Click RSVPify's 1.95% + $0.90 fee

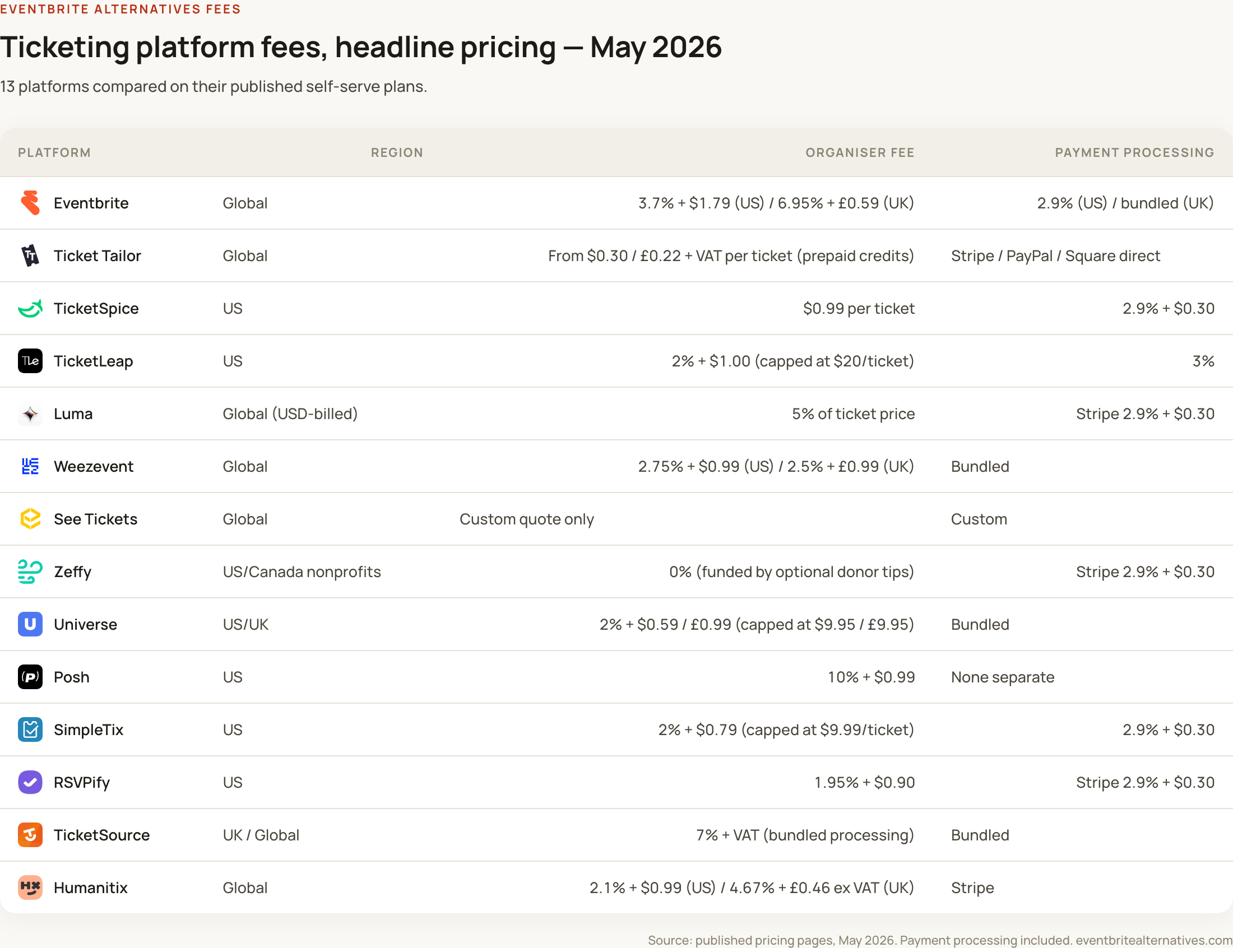[x=865, y=783]
